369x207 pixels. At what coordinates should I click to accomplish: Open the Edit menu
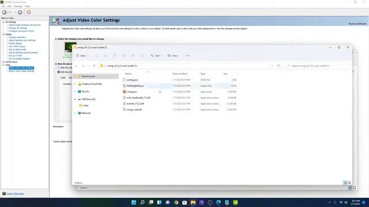point(9,6)
